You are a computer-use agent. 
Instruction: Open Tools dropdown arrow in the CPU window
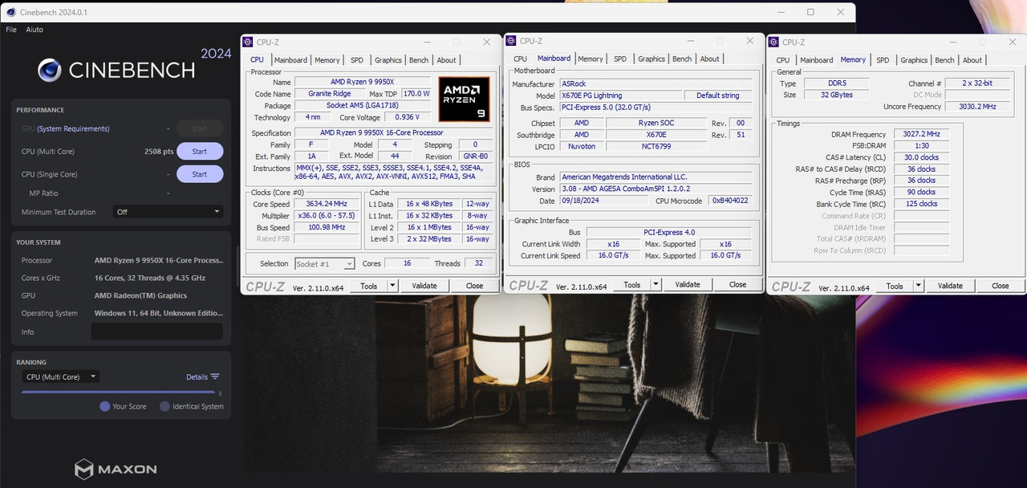(x=392, y=286)
